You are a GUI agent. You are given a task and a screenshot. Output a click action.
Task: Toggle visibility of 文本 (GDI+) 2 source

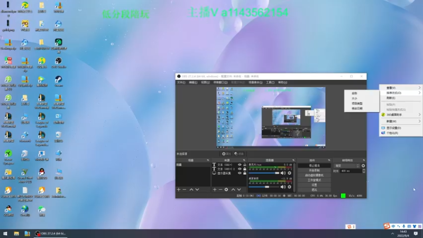[240, 169]
